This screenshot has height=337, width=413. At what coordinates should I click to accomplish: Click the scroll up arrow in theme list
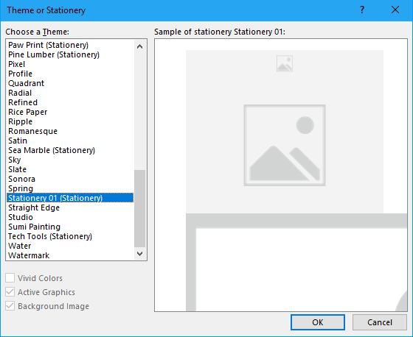[140, 46]
